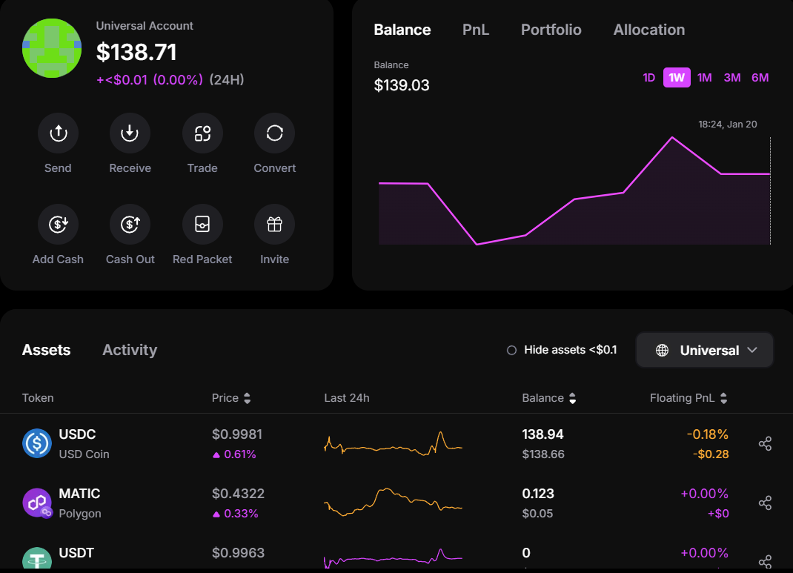Open the Allocation view

click(648, 30)
